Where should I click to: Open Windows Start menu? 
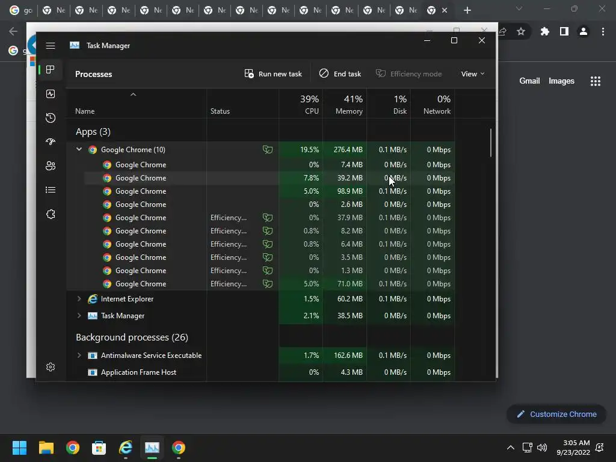(x=19, y=448)
